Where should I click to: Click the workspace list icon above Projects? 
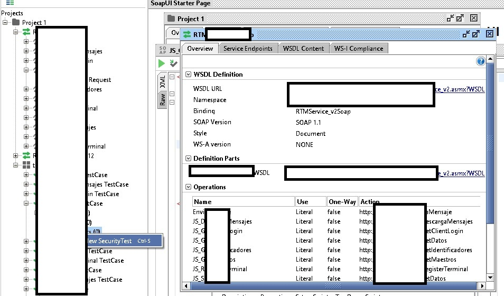(10, 3)
